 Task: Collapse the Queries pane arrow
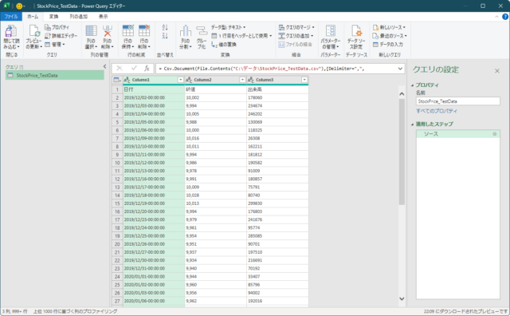point(104,66)
